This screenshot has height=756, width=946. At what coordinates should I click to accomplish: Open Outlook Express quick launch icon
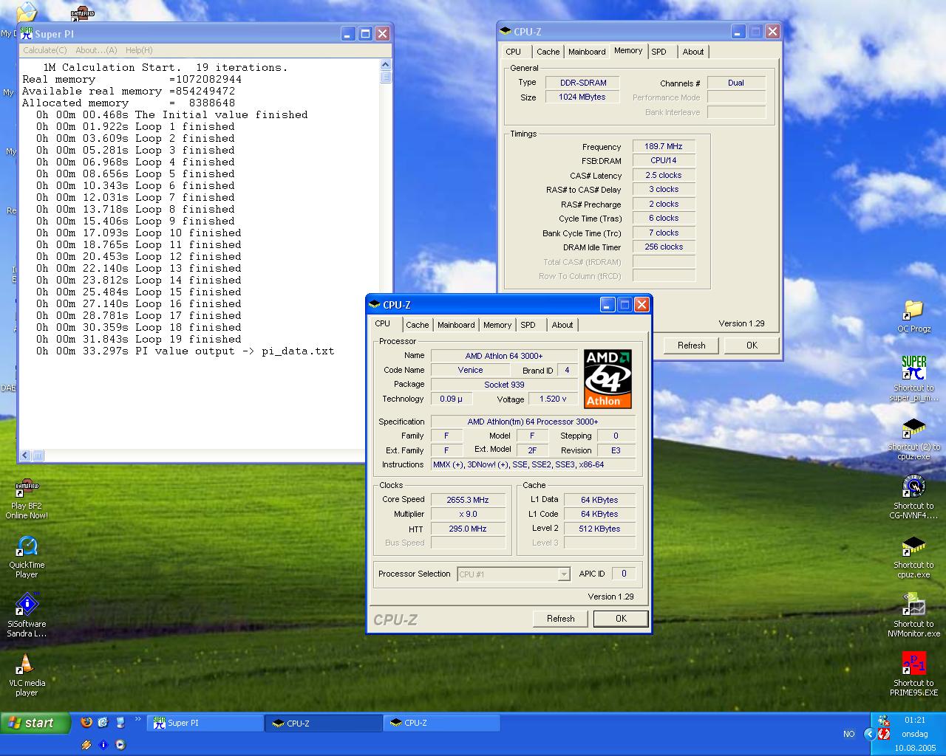(103, 723)
